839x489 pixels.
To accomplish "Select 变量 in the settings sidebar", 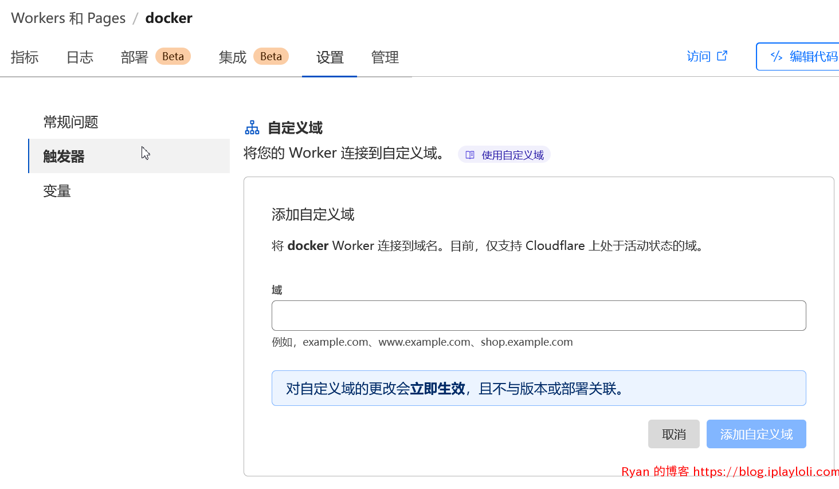I will pyautogui.click(x=129, y=191).
